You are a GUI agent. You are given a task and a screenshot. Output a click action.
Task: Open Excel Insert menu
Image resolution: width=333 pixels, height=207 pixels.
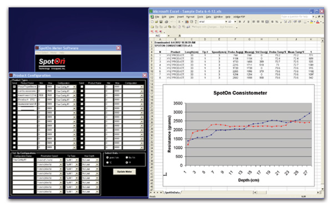click(180, 17)
